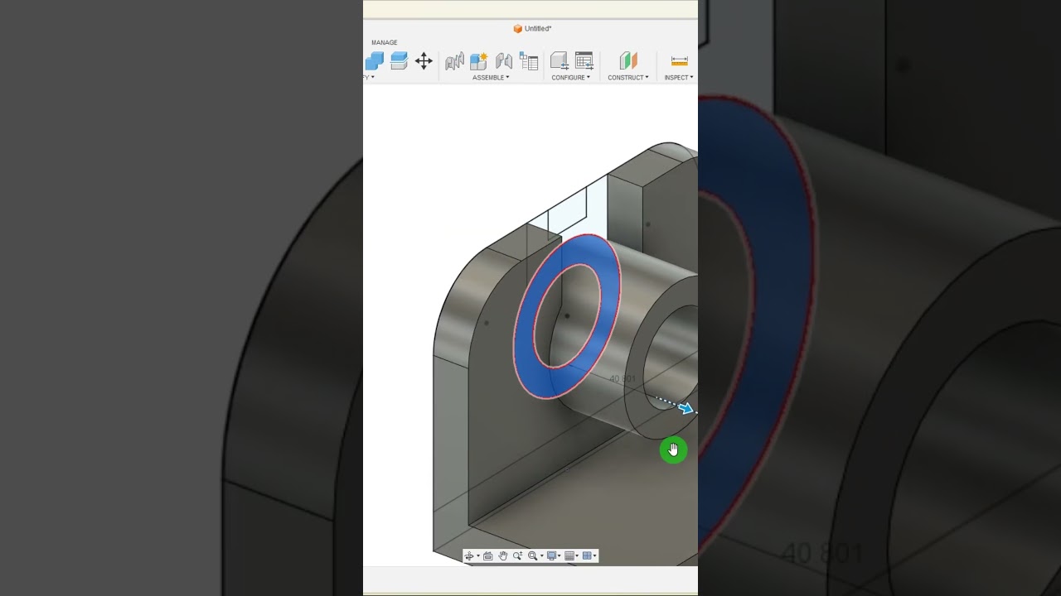Expand the Viewports dropdown arrow
The width and height of the screenshot is (1061, 596).
(594, 556)
